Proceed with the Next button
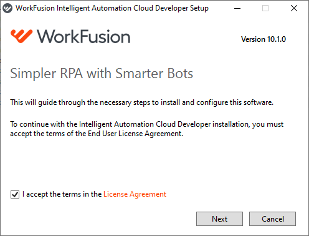 (219, 219)
